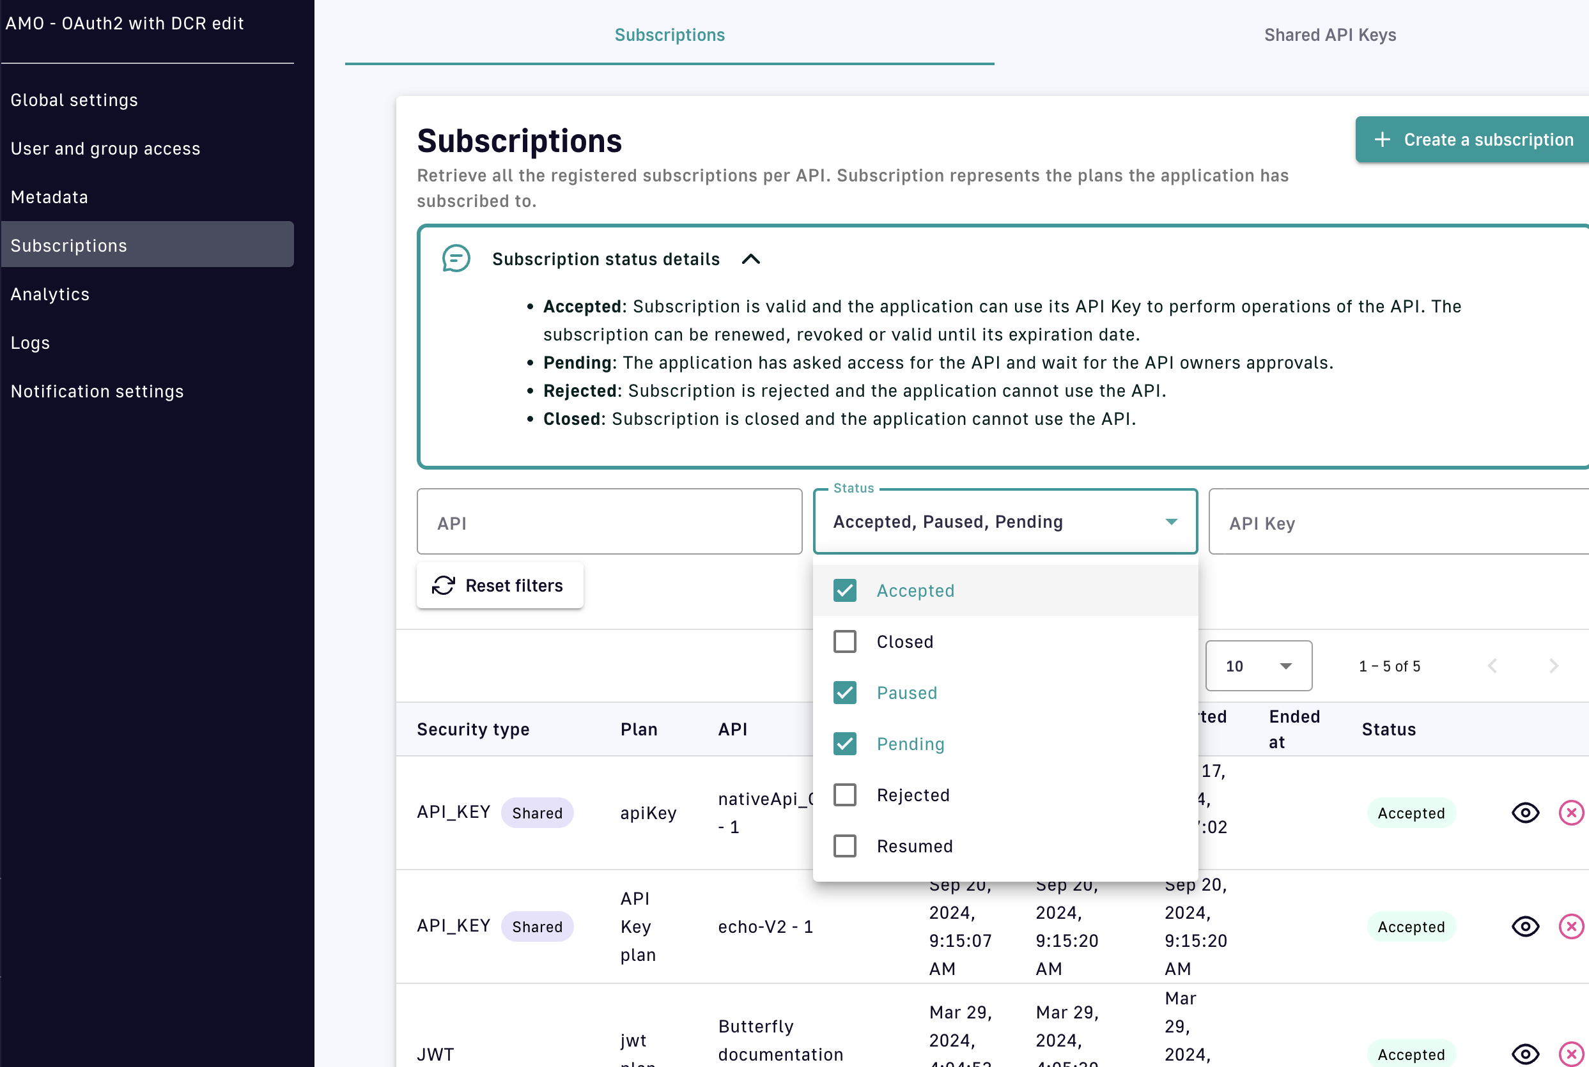The width and height of the screenshot is (1589, 1067).
Task: Uncheck the Accepted status option
Action: (845, 590)
